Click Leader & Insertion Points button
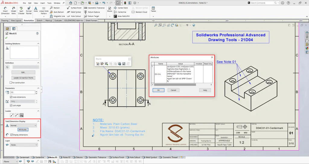Viewport: 309px width, 164px height. tap(23, 78)
